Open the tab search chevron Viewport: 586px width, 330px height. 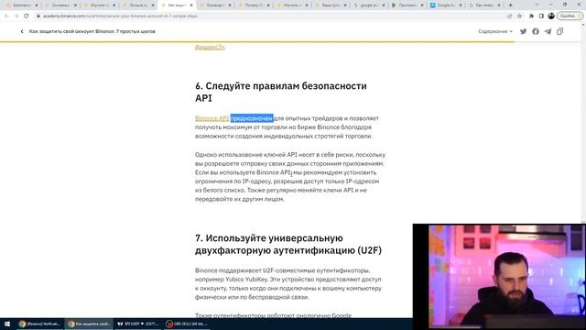(537, 5)
